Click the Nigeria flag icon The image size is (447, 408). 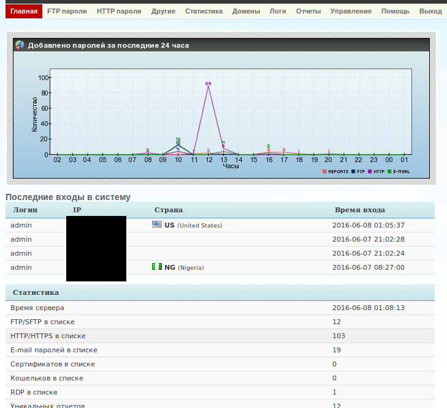157,267
